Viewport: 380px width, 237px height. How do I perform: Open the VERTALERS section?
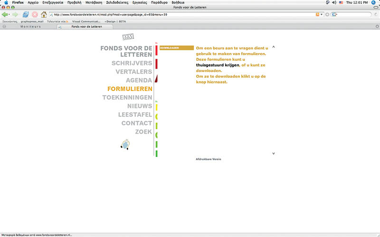[x=134, y=72]
